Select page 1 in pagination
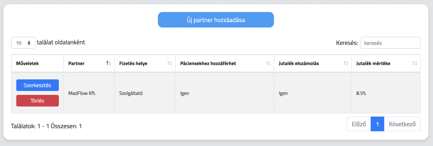This screenshot has height=146, width=433. pyautogui.click(x=377, y=124)
